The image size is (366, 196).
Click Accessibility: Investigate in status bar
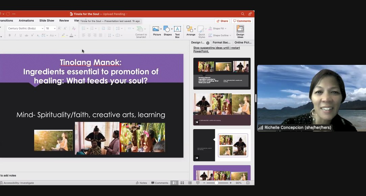pyautogui.click(x=17, y=183)
